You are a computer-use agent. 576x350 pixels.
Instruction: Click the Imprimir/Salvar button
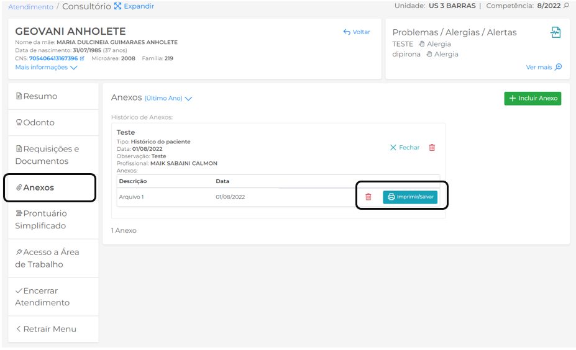(410, 197)
